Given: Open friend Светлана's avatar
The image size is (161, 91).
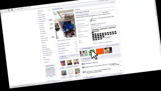Looking at the screenshot, I should (77, 71).
